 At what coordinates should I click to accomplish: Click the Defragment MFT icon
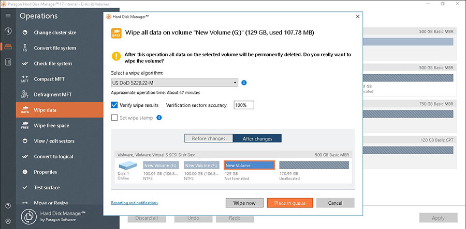[x=25, y=94]
